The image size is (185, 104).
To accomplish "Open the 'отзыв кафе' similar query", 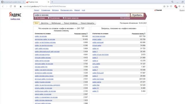I will click(x=97, y=45).
